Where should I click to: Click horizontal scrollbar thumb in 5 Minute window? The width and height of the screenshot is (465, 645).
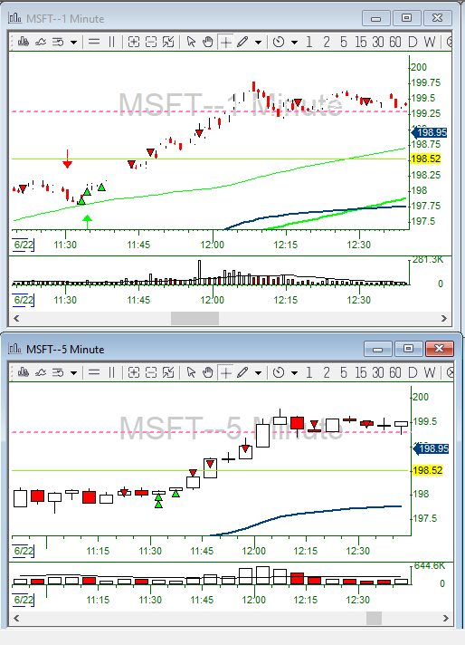click(x=374, y=618)
